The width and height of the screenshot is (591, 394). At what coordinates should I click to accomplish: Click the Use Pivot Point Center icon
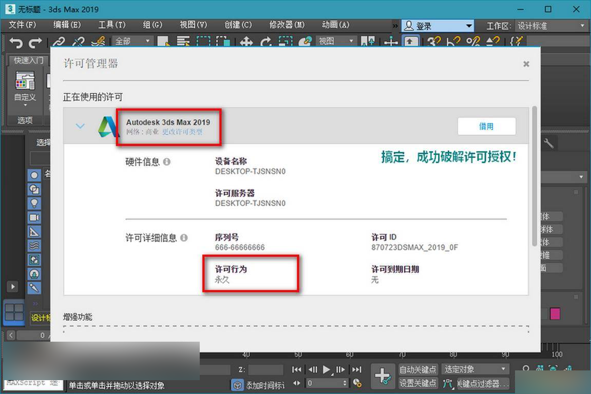click(368, 42)
